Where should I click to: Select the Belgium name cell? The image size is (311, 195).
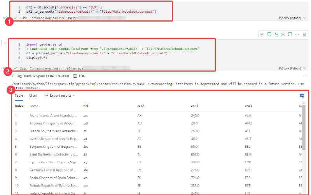(53, 147)
